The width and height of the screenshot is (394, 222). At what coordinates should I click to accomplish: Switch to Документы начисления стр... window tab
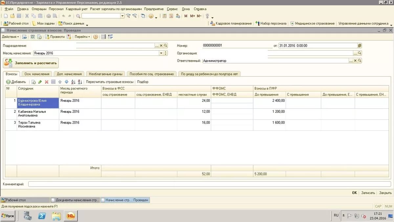tap(75, 200)
